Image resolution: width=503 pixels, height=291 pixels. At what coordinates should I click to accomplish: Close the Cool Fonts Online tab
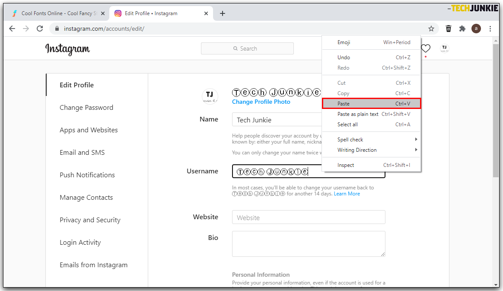pyautogui.click(x=103, y=13)
